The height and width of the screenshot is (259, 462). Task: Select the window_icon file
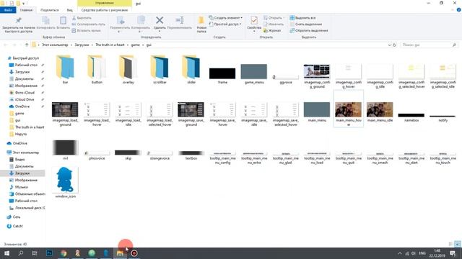pos(65,182)
